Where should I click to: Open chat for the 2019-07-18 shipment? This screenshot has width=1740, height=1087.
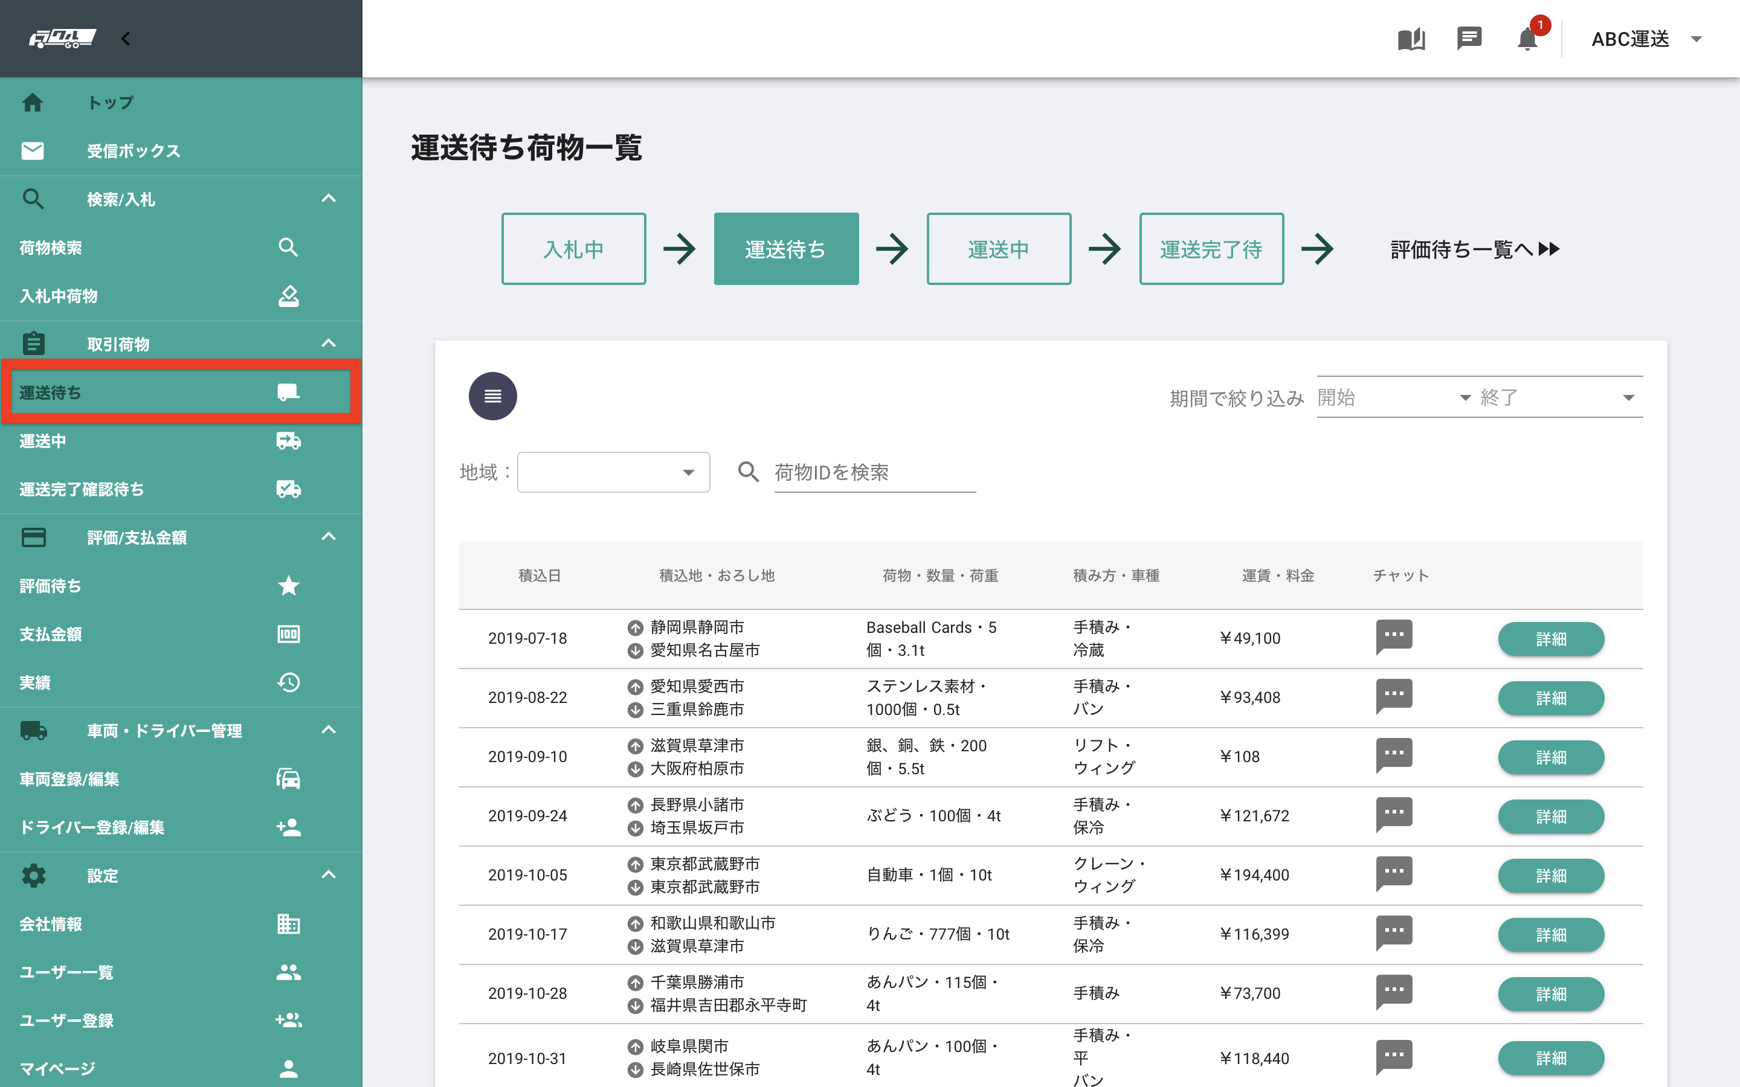[x=1393, y=638]
